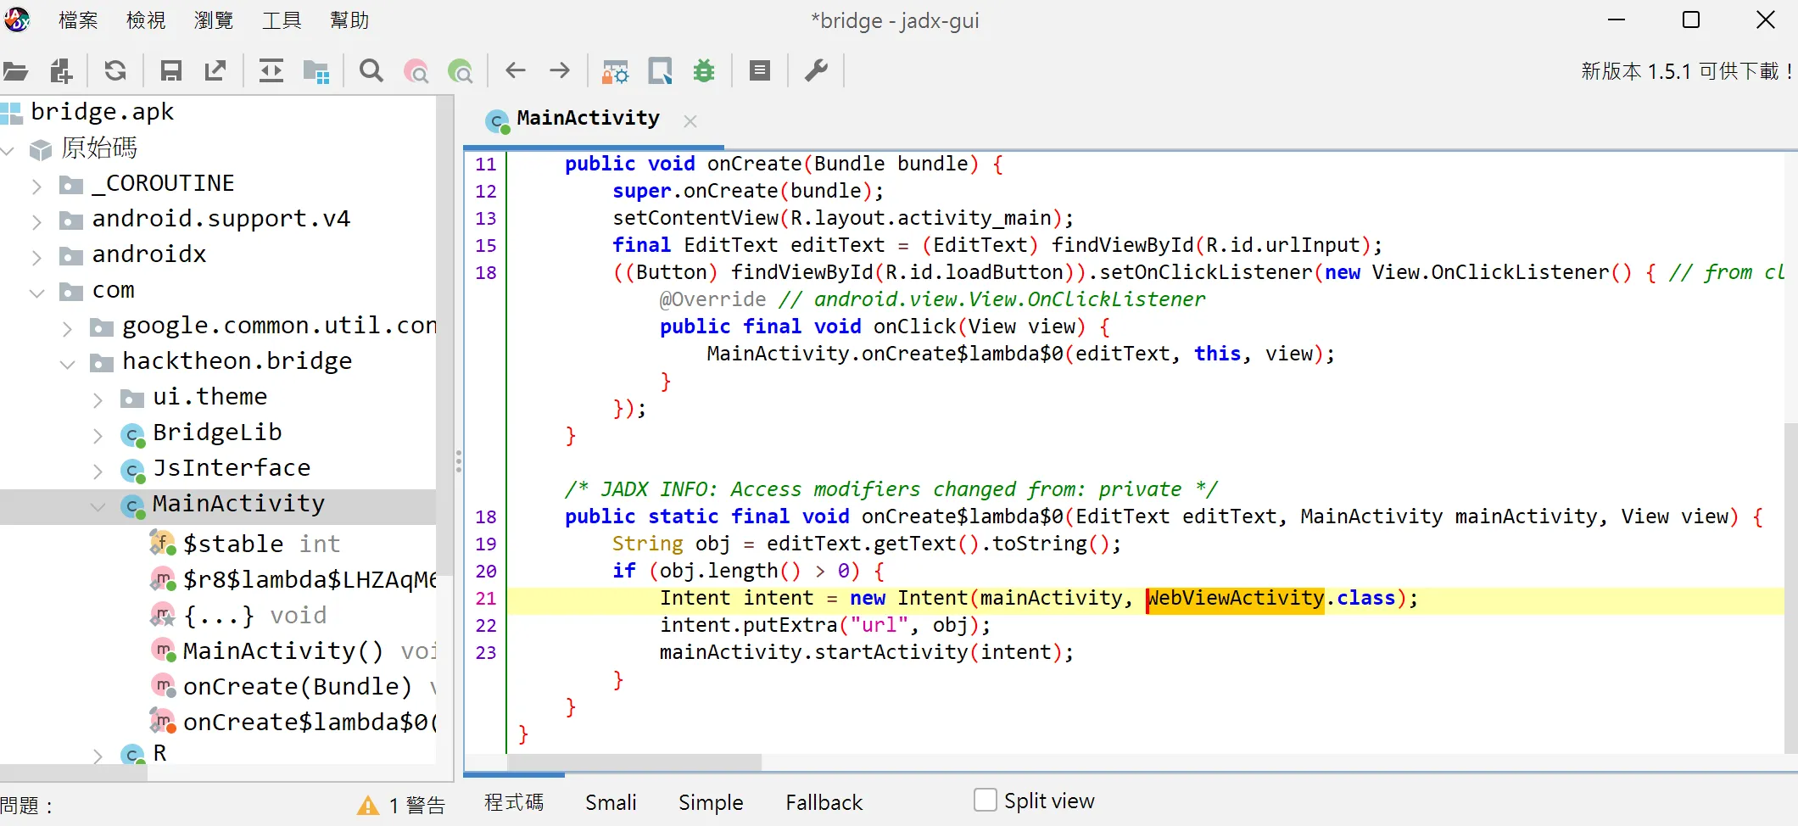Switch to the 程式碼 view tab
The height and width of the screenshot is (826, 1798).
tap(514, 802)
